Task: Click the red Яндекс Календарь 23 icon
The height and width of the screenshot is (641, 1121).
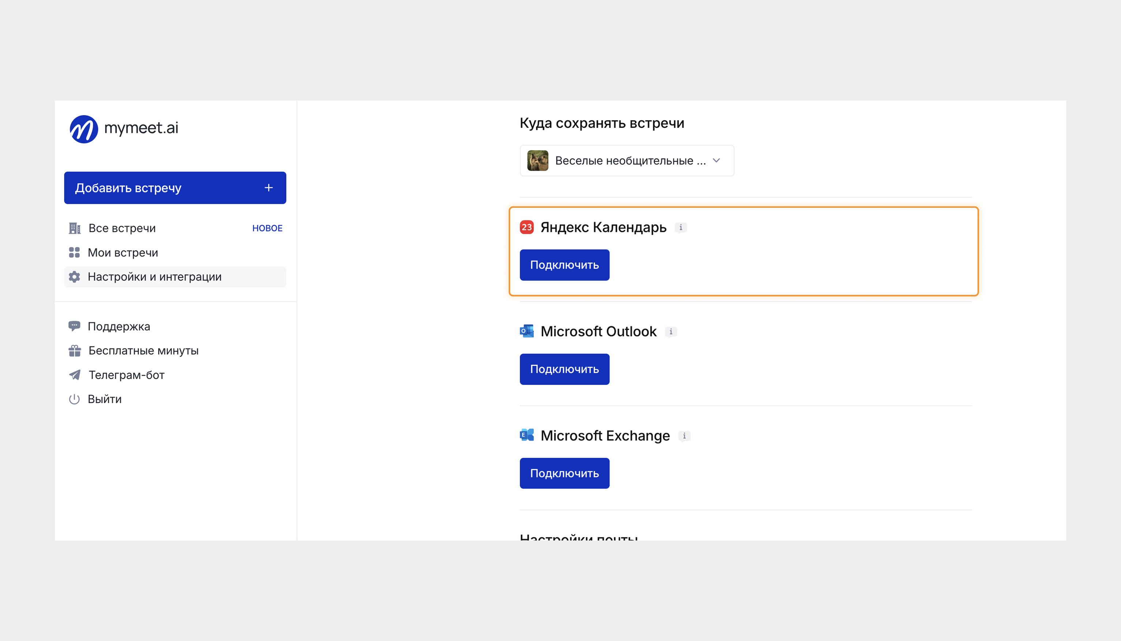Action: [x=526, y=227]
